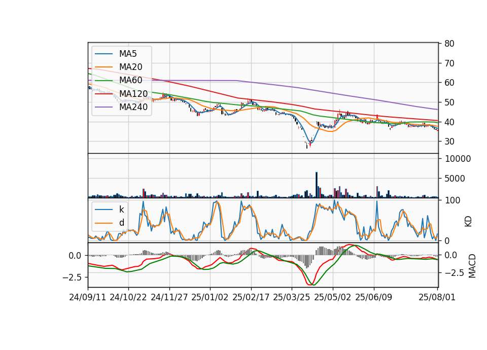The width and height of the screenshot is (487, 350).
Task: Click the MACD line's lowest trough
Action: coord(309,284)
